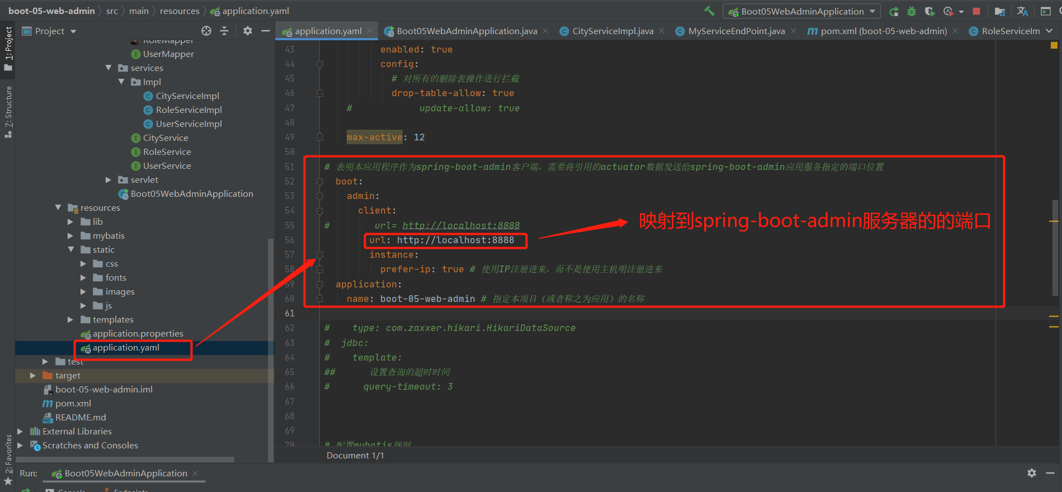Click editor vertical scrollbar thumb
Image resolution: width=1062 pixels, height=492 pixels.
1055,249
